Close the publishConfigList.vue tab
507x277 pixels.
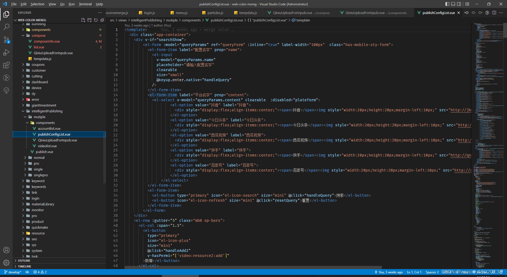pyautogui.click(x=459, y=13)
